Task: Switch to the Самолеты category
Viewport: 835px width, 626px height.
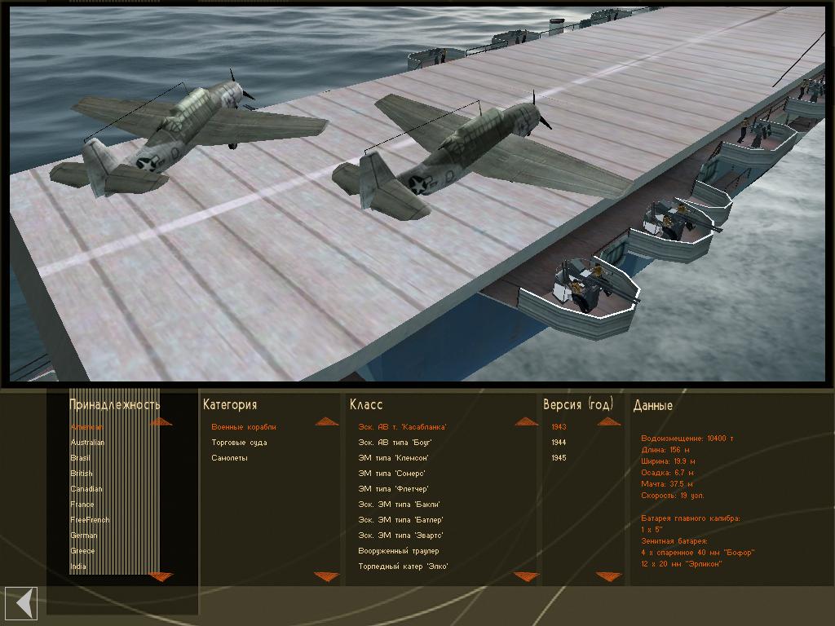Action: 229,458
